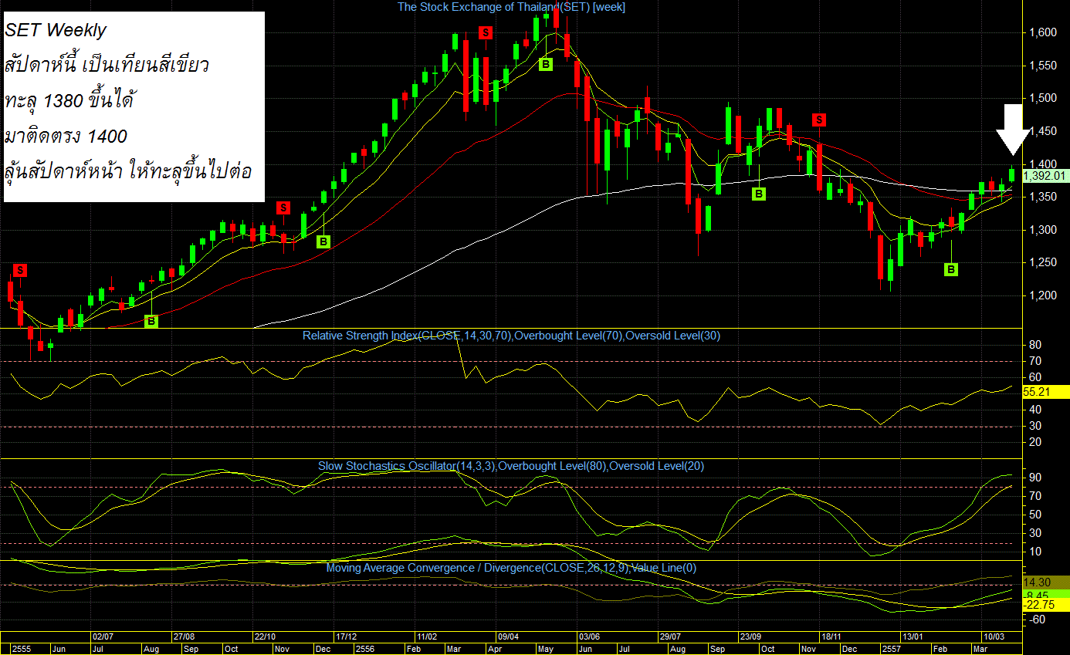Click the 23/09 date label

tap(751, 637)
